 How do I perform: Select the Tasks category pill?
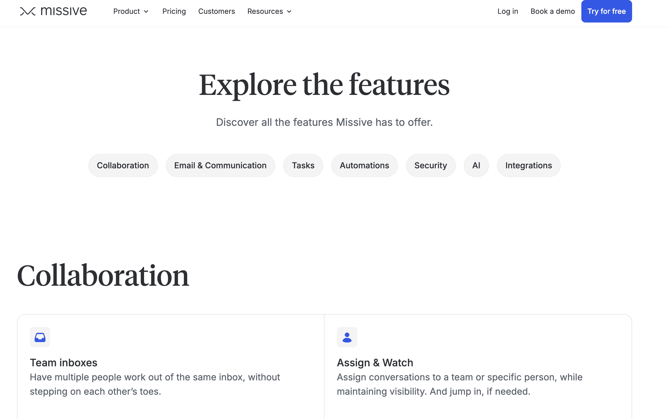[303, 166]
